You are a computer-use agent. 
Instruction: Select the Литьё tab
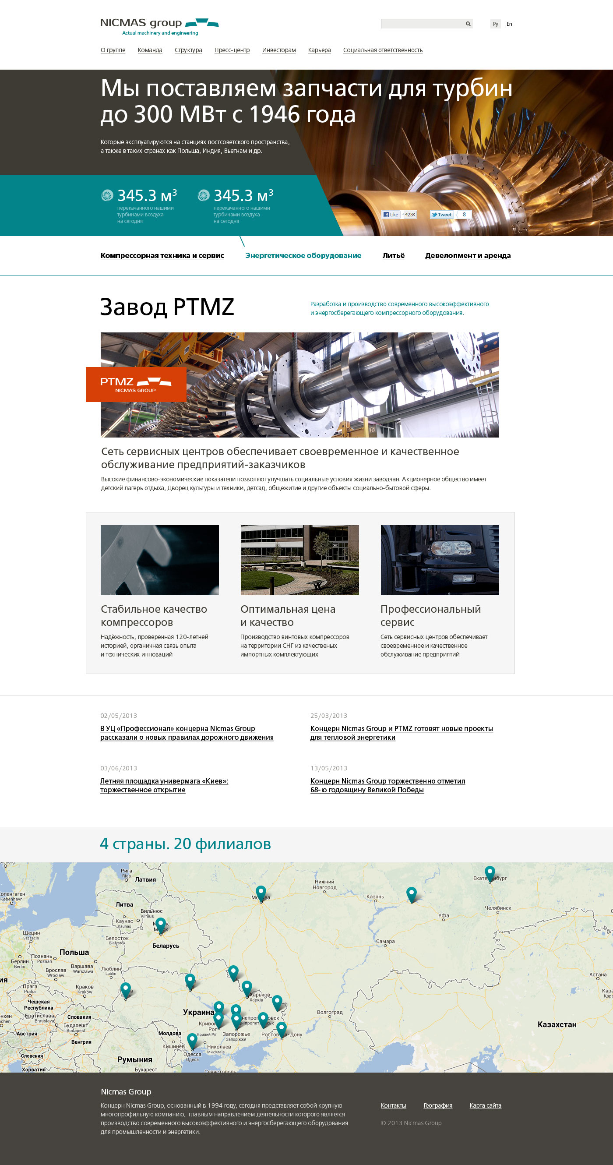click(393, 255)
